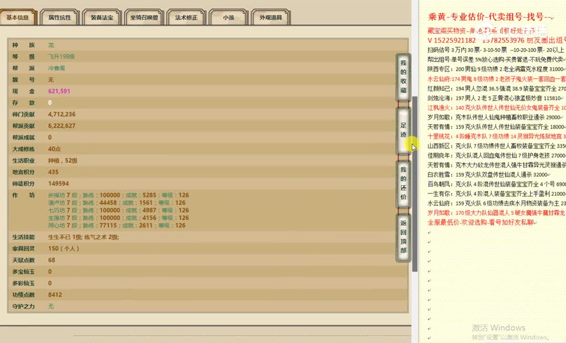Click the guild name 冷香阁
Viewport: 566px width, 343px height.
click(x=56, y=68)
